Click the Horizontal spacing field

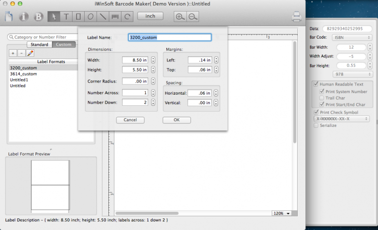click(x=200, y=93)
